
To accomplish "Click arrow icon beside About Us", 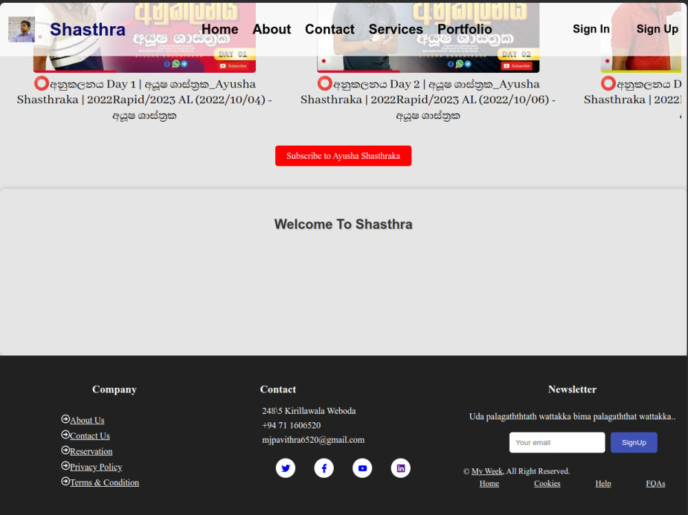I will (x=65, y=419).
